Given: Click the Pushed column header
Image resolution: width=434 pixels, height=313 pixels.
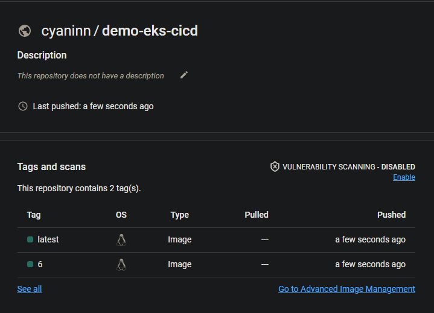Looking at the screenshot, I should point(391,215).
